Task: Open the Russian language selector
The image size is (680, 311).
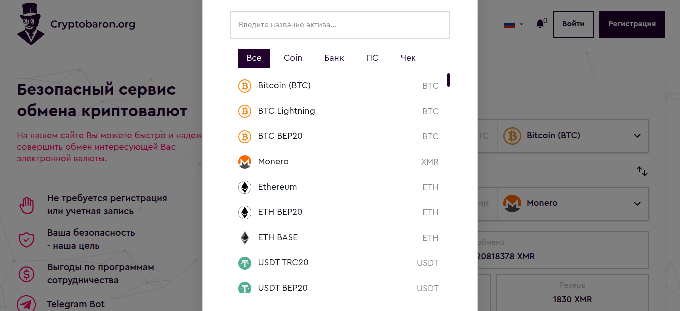Action: coord(513,23)
